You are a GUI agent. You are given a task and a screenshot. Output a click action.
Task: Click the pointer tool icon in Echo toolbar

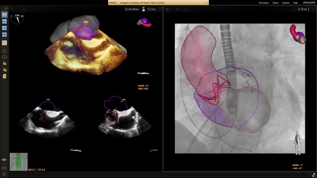point(13,9)
